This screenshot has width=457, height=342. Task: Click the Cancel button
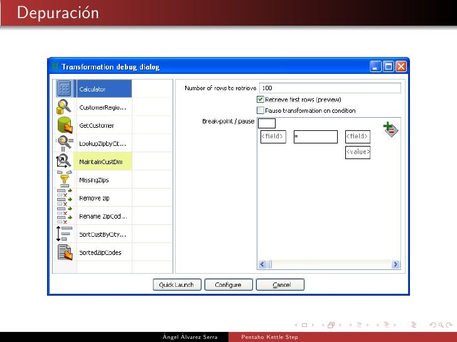(280, 284)
